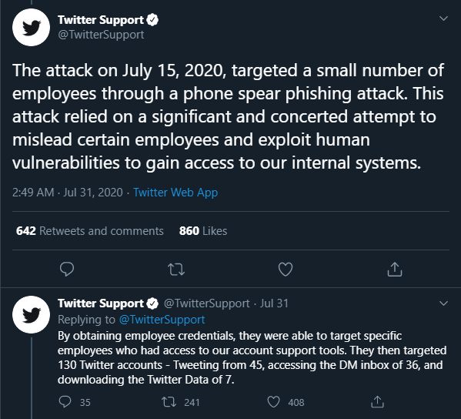Reply to the tweet with 35 comments
This screenshot has width=461, height=419.
pos(65,402)
